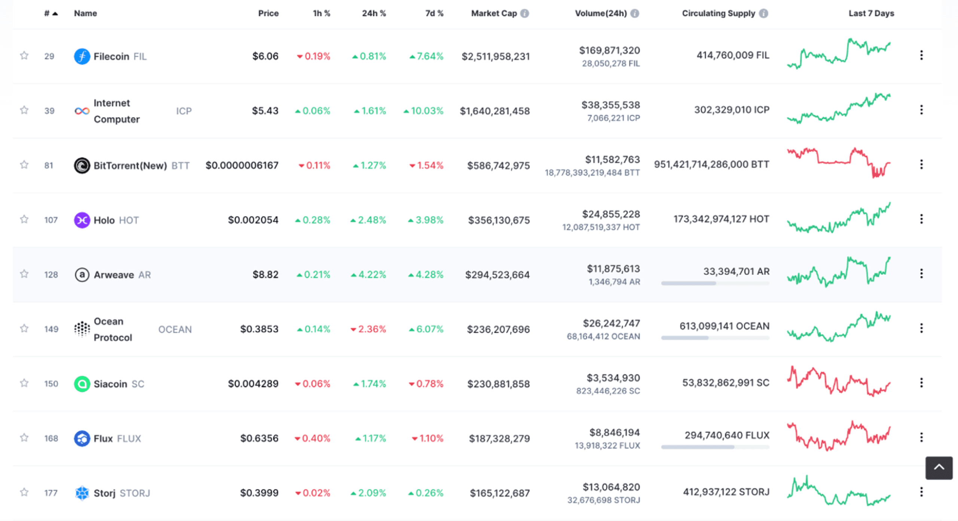The height and width of the screenshot is (521, 958).
Task: Click the Internet Computer infinity logo
Action: click(x=82, y=111)
